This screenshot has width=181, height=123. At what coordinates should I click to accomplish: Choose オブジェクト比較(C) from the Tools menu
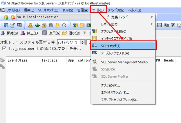pyautogui.click(x=123, y=31)
